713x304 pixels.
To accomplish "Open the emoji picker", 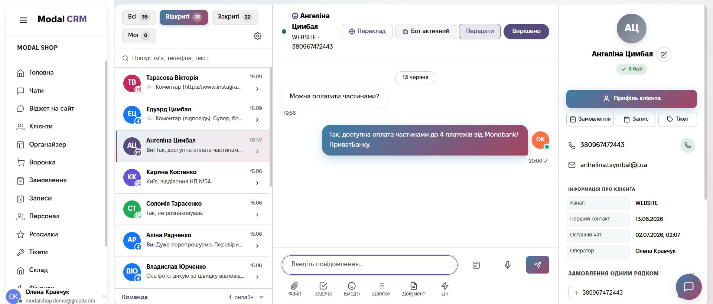I will (x=352, y=288).
